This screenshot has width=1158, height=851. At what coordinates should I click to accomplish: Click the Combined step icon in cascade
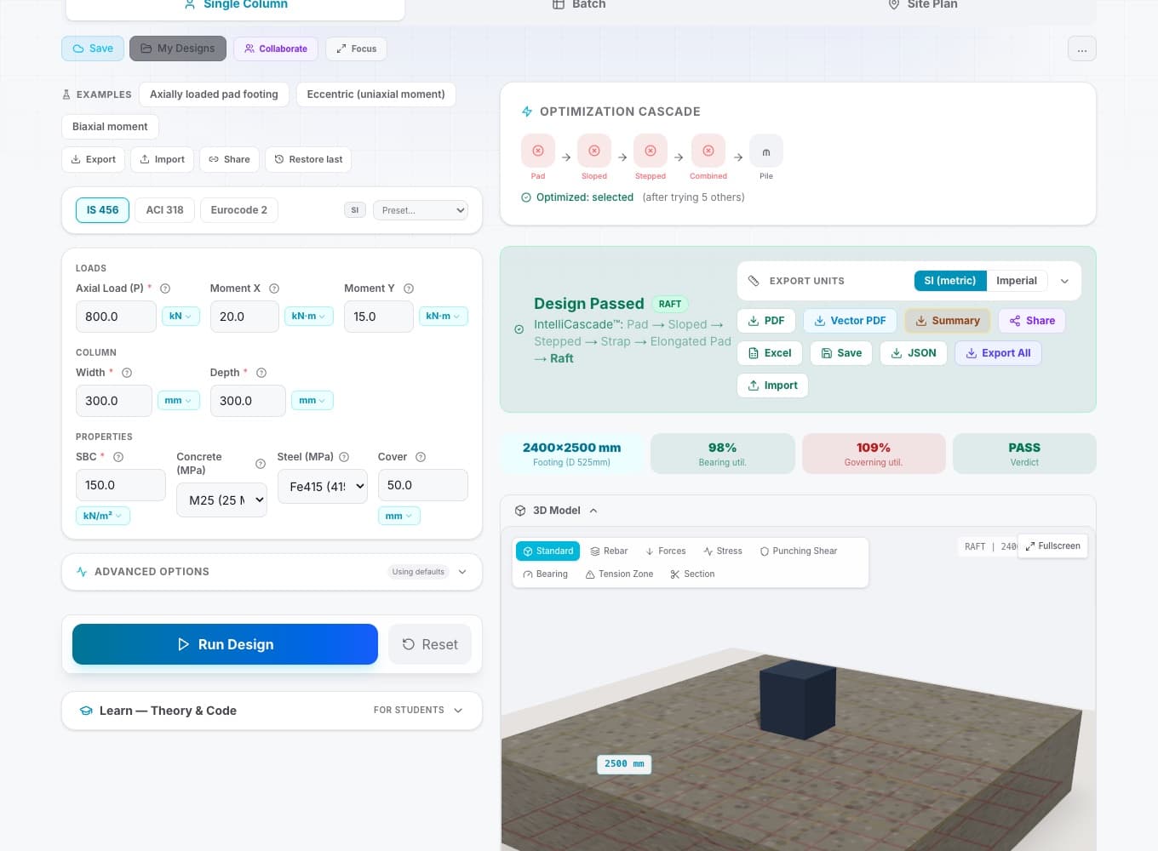point(708,151)
